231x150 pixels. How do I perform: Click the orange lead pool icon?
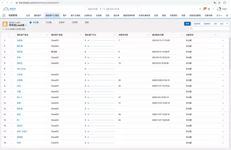pyautogui.click(x=5, y=24)
